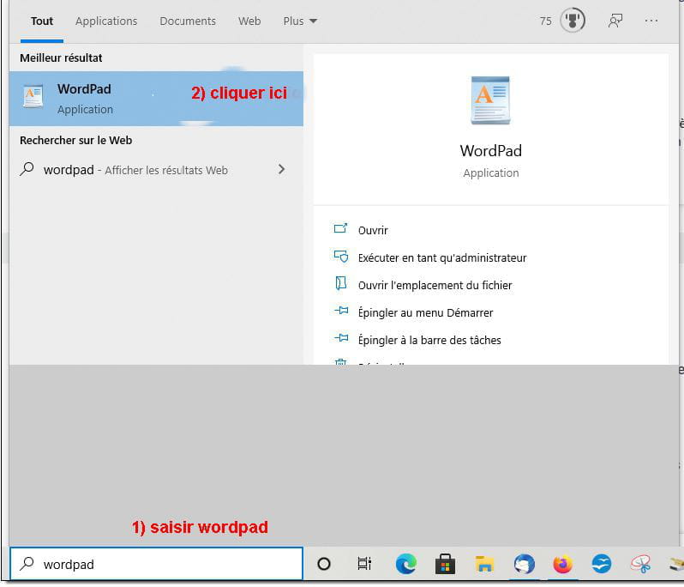Viewport: 684px width, 587px height.
Task: Open Task View from the taskbar
Action: pos(364,564)
